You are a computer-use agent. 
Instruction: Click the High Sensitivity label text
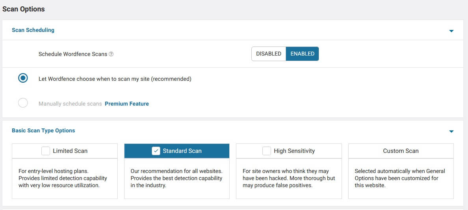(294, 151)
